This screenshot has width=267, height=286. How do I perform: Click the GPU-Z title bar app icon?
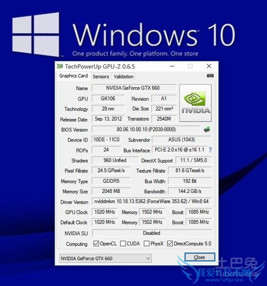pos(60,66)
